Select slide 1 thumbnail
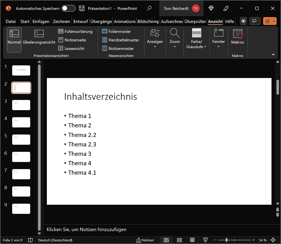The width and height of the screenshot is (281, 244). coord(21,70)
